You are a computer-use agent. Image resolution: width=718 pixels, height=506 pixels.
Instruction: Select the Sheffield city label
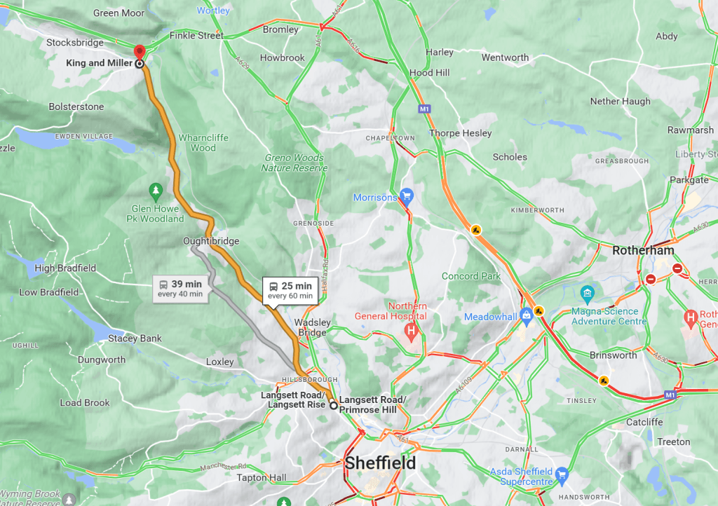(380, 463)
